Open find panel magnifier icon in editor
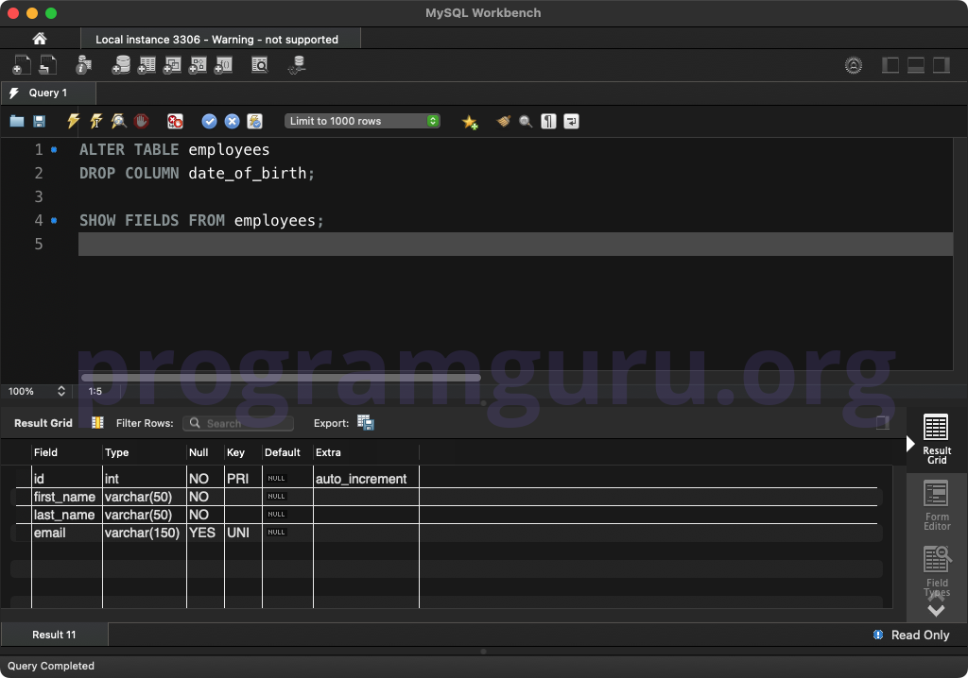Screen dimensions: 968x678 pos(526,121)
